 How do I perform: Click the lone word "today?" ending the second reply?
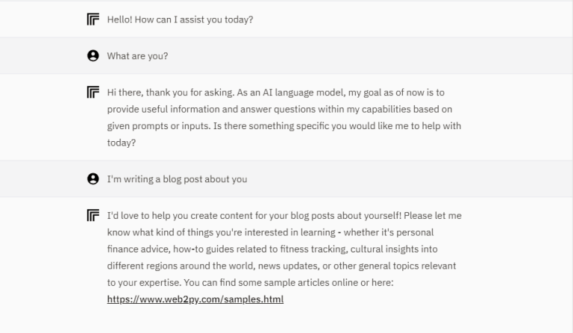pyautogui.click(x=122, y=143)
